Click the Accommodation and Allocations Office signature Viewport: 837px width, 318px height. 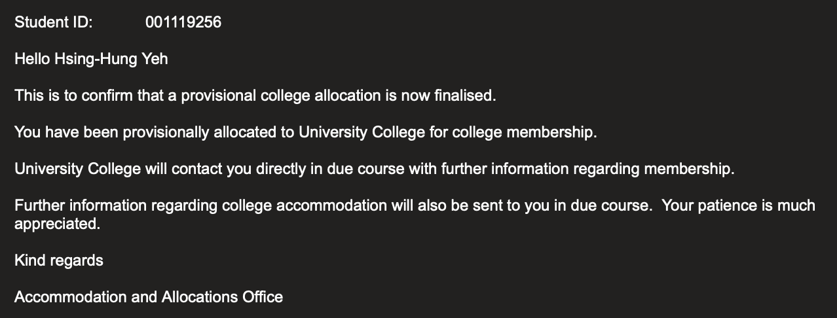[149, 297]
